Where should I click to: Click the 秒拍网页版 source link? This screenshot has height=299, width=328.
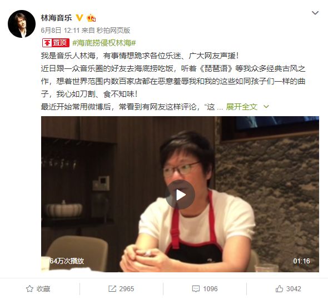pos(113,31)
